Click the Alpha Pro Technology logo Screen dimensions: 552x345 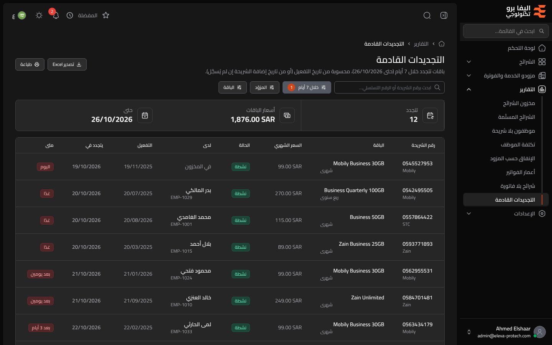tap(526, 11)
